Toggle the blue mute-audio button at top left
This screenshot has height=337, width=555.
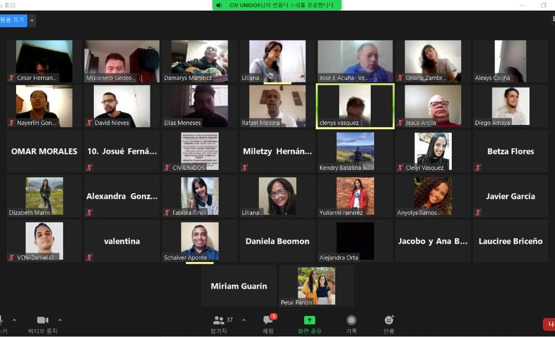[x=12, y=20]
